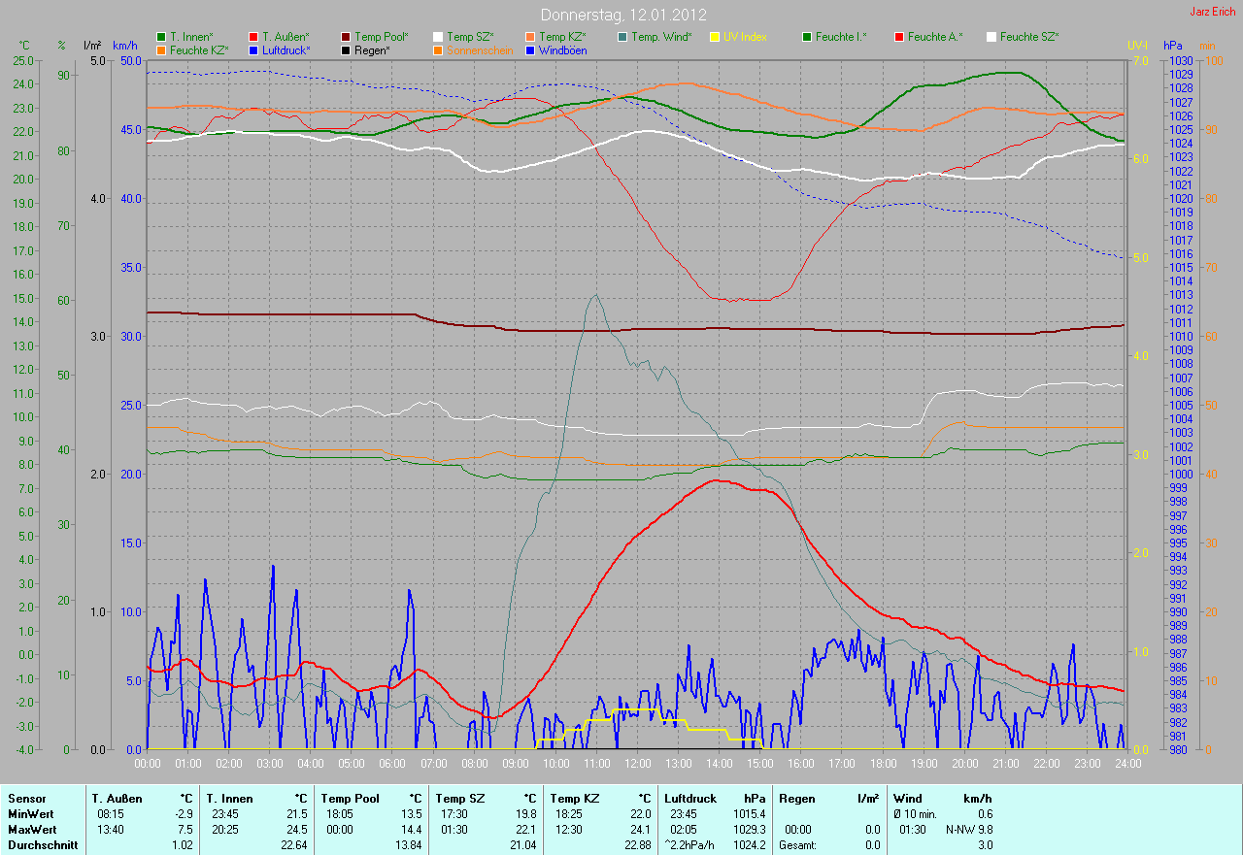This screenshot has width=1243, height=855.
Task: Click the outdoor average value 1.02
Action: tap(183, 845)
